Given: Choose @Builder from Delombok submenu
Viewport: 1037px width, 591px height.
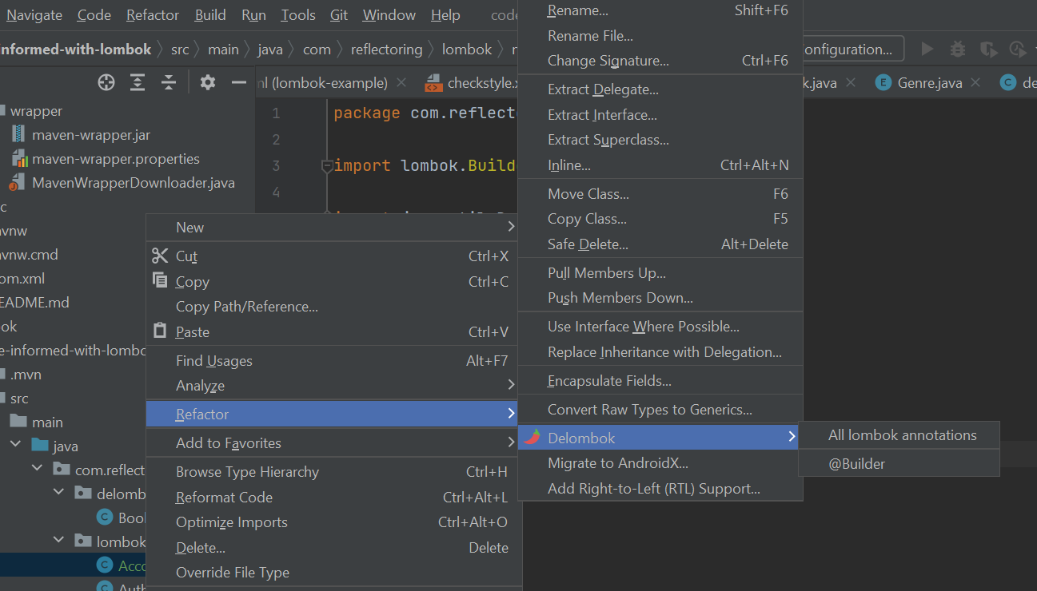Looking at the screenshot, I should (x=856, y=464).
